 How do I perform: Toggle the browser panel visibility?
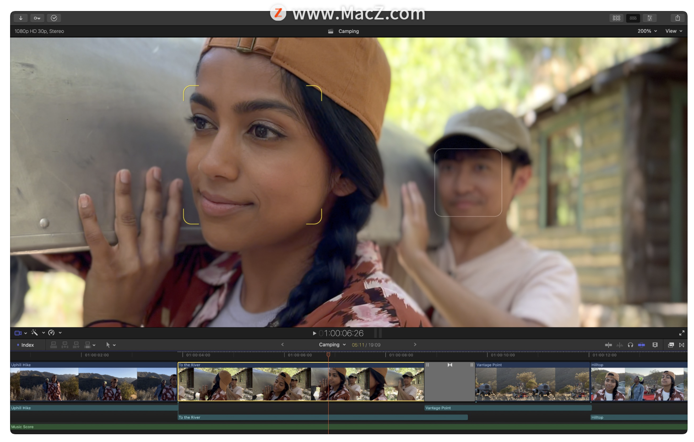pyautogui.click(x=617, y=18)
